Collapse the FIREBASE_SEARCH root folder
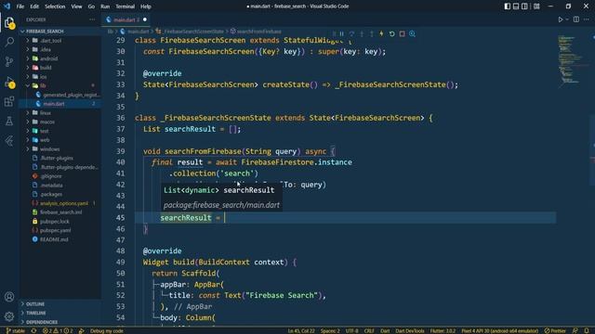 (60, 32)
